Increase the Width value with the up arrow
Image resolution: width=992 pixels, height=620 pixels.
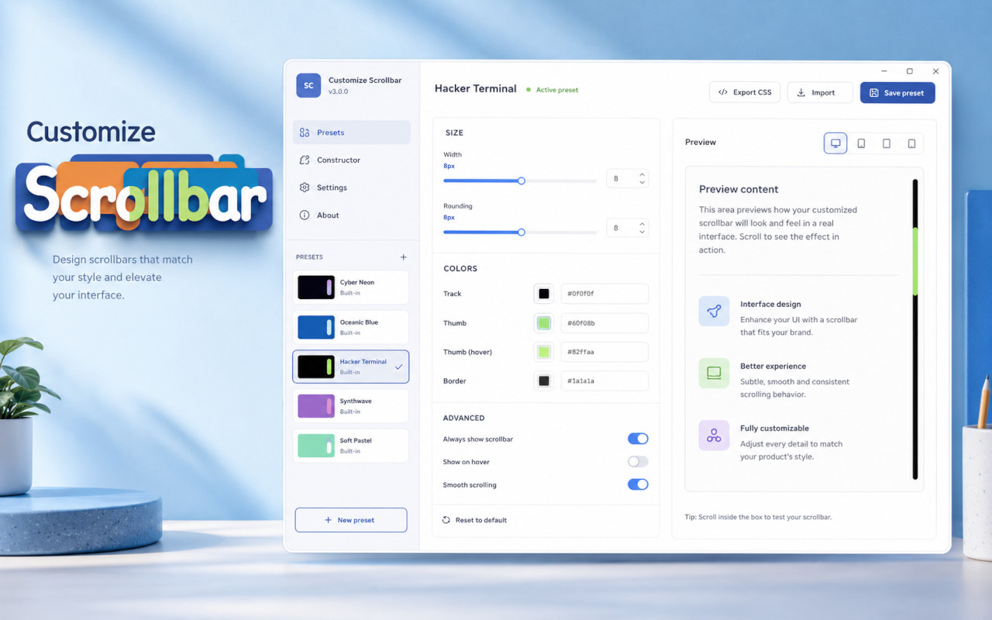click(642, 174)
